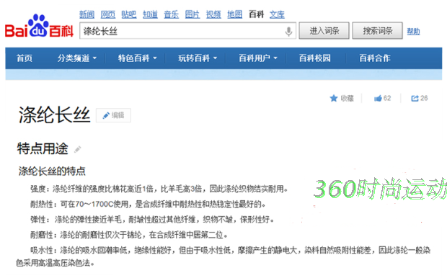The height and width of the screenshot is (278, 447).
Task: Click the pencil icon beside 特点用途 heading
Action: coord(78,149)
